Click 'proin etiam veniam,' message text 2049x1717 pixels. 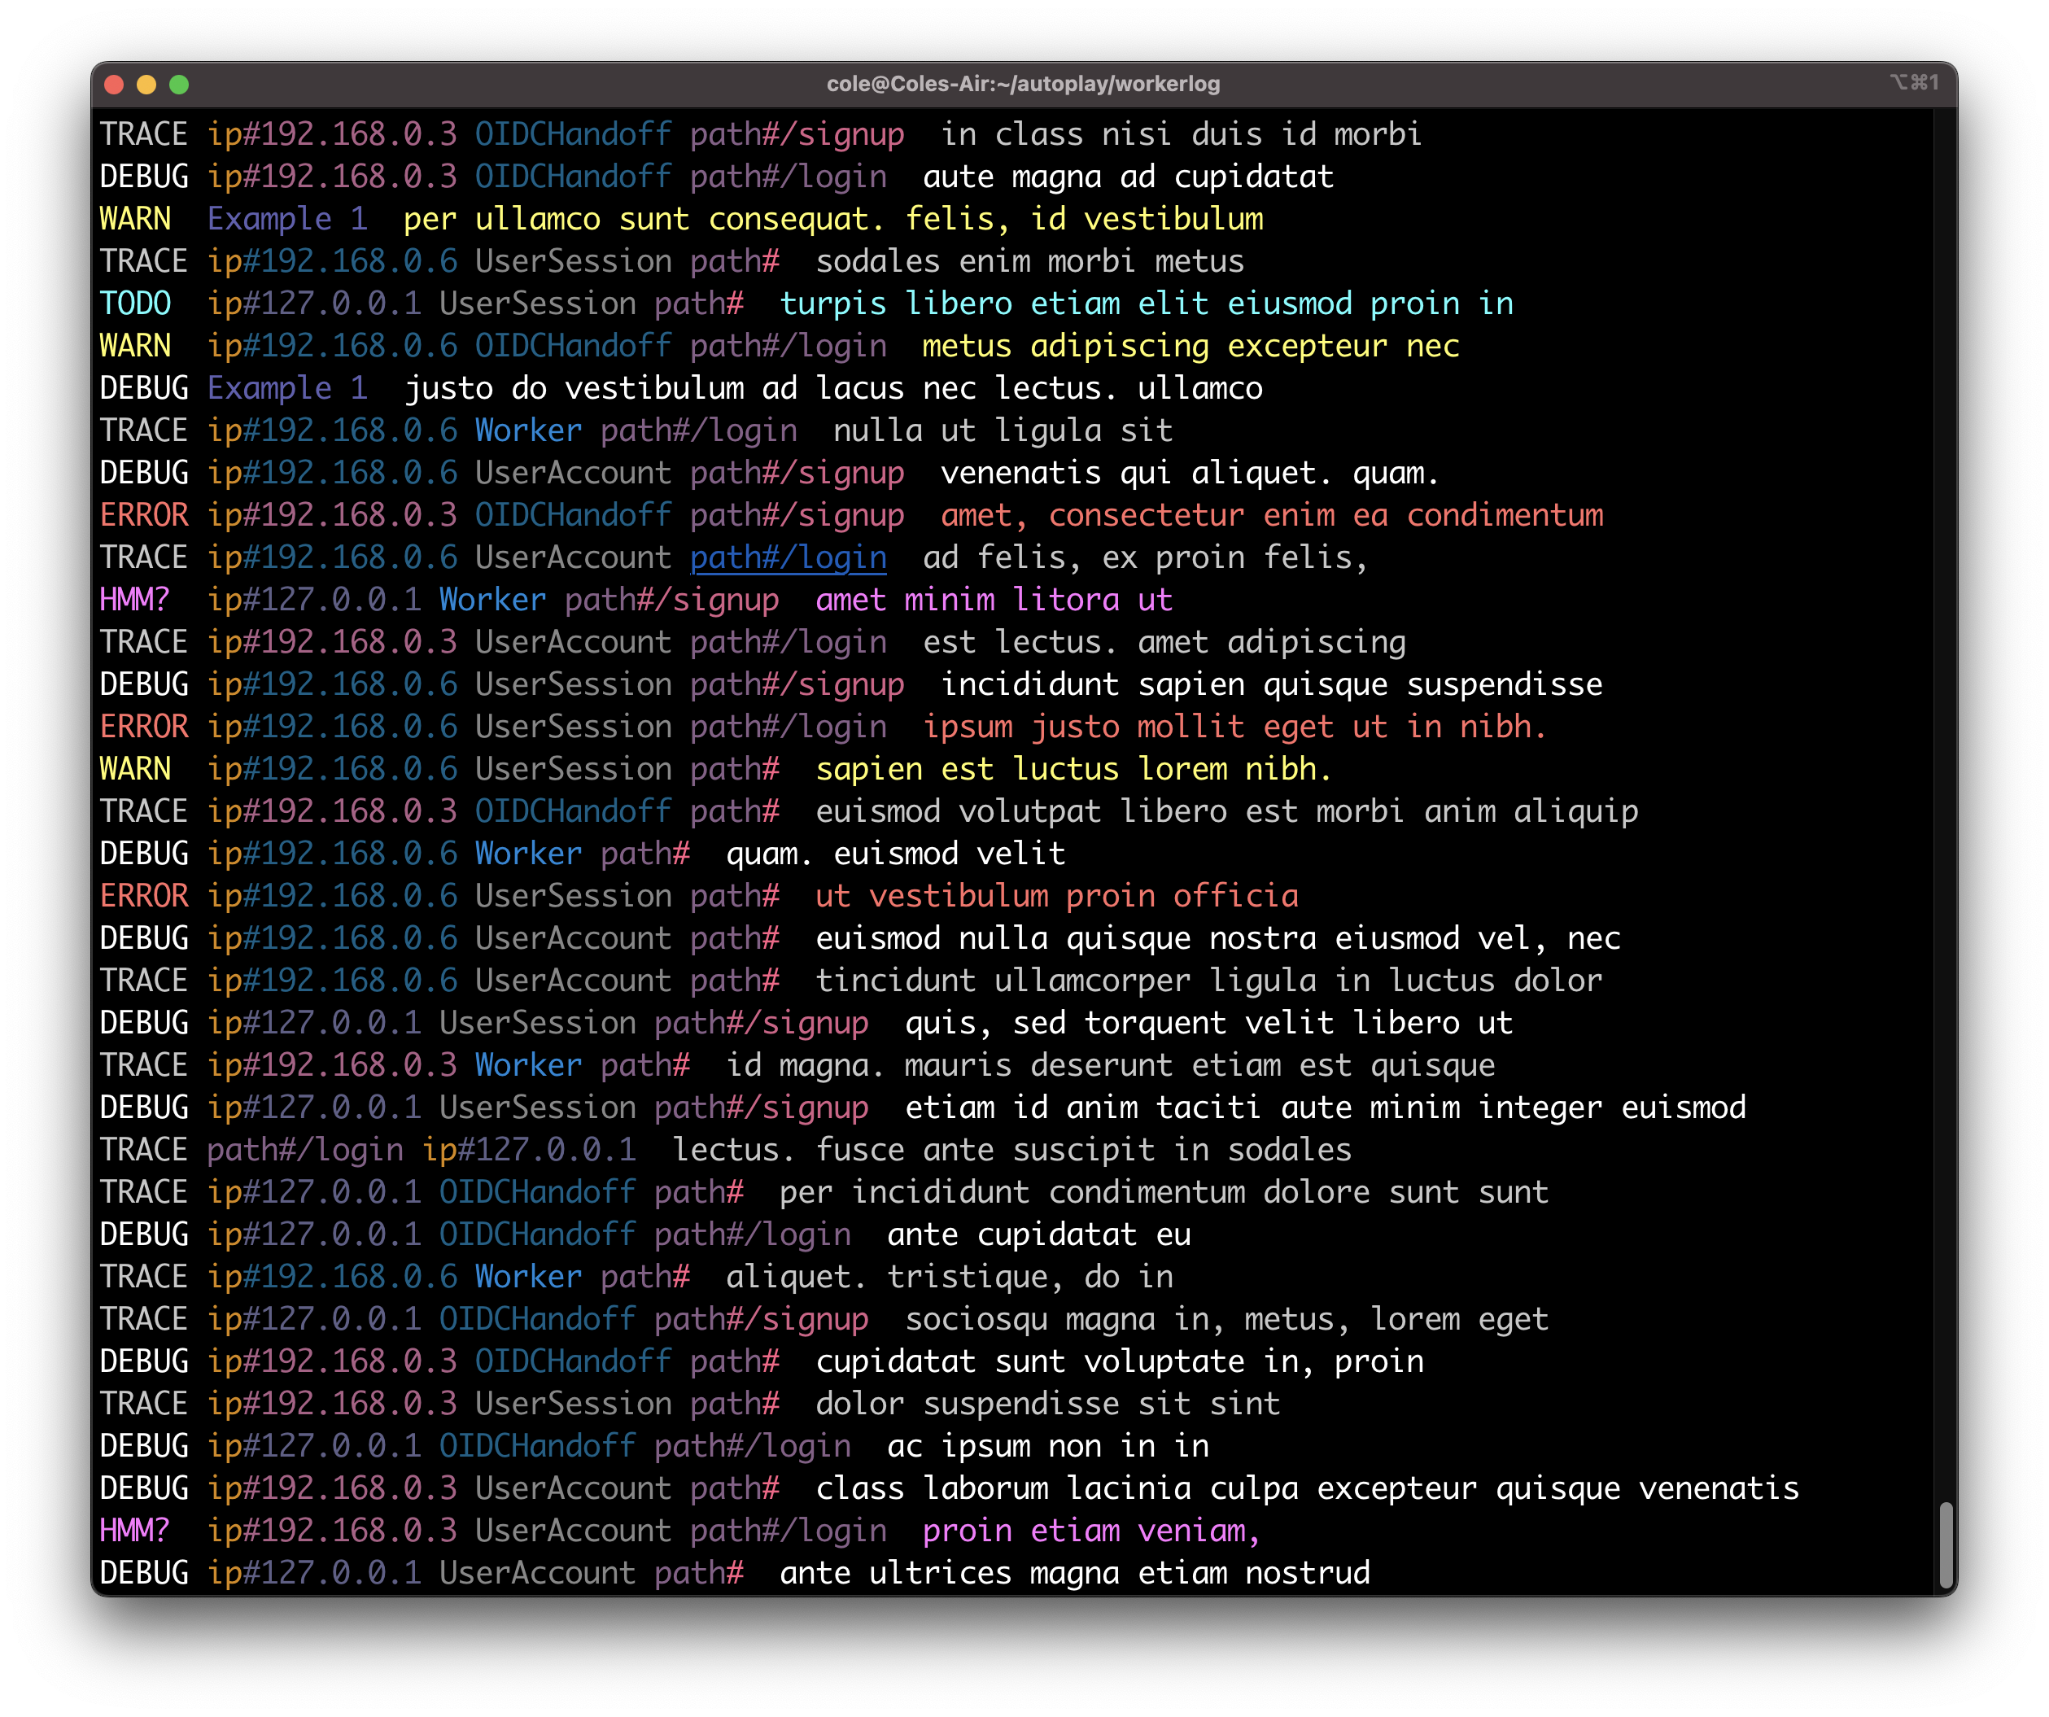(1091, 1531)
